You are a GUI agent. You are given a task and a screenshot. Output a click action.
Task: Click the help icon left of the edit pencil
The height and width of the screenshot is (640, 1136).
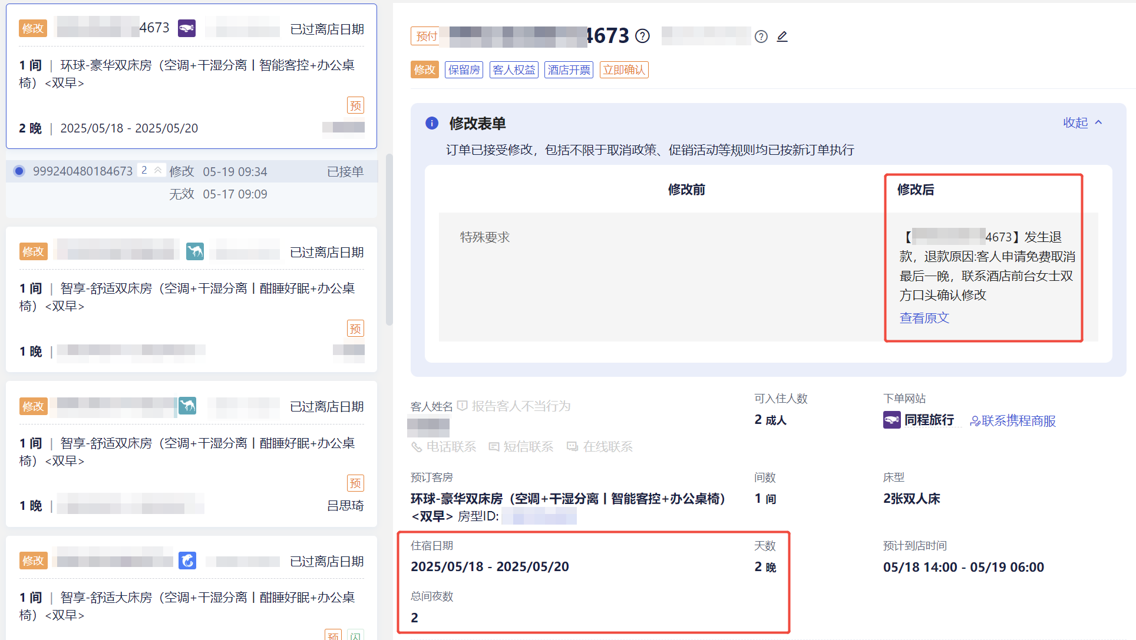(x=761, y=37)
